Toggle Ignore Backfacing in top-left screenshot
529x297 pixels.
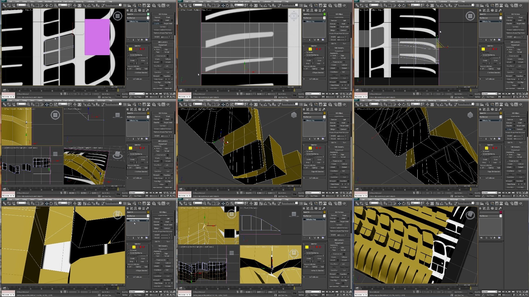pyautogui.click(x=128, y=55)
